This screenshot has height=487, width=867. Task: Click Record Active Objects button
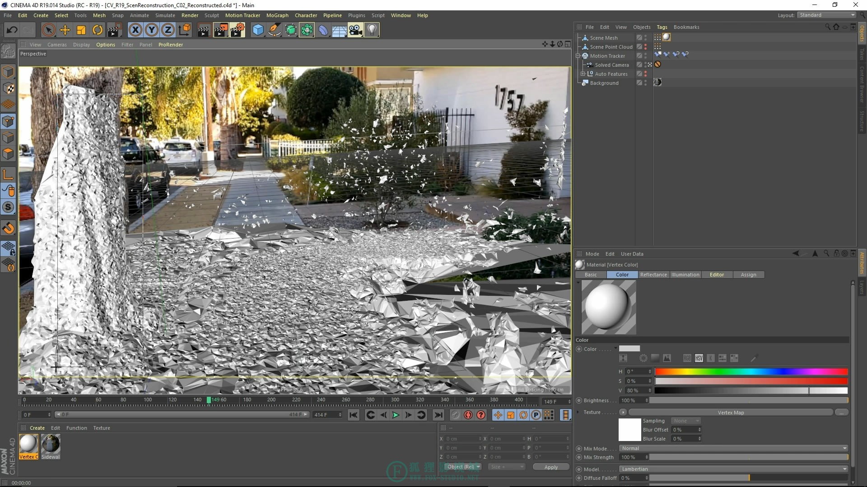click(x=455, y=415)
